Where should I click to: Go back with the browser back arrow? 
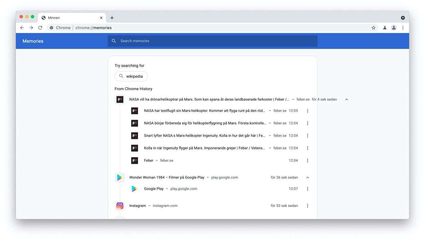(22, 28)
